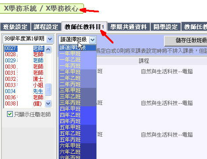
Task: Choose 一年乙班 from class list
Action: 77,60
